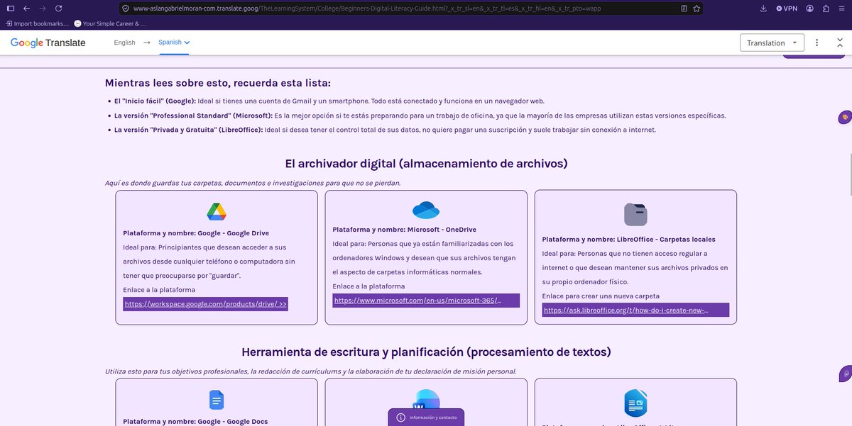Click 'Aquí es donde guardas tus carpetas' line

click(253, 183)
